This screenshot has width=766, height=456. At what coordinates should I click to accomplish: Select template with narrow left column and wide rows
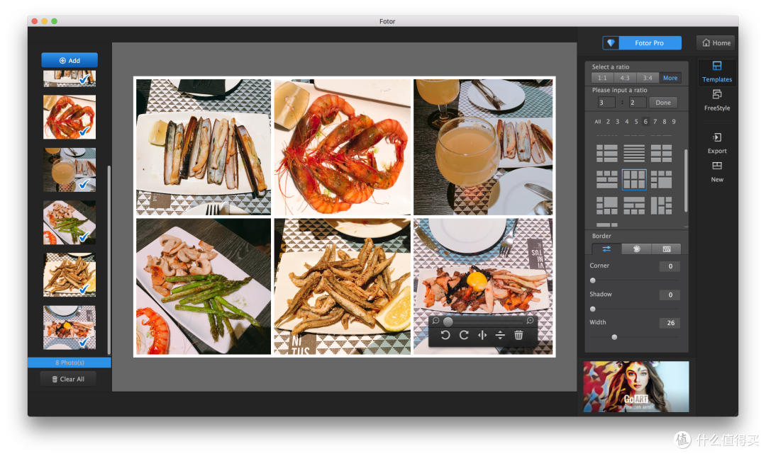point(606,153)
